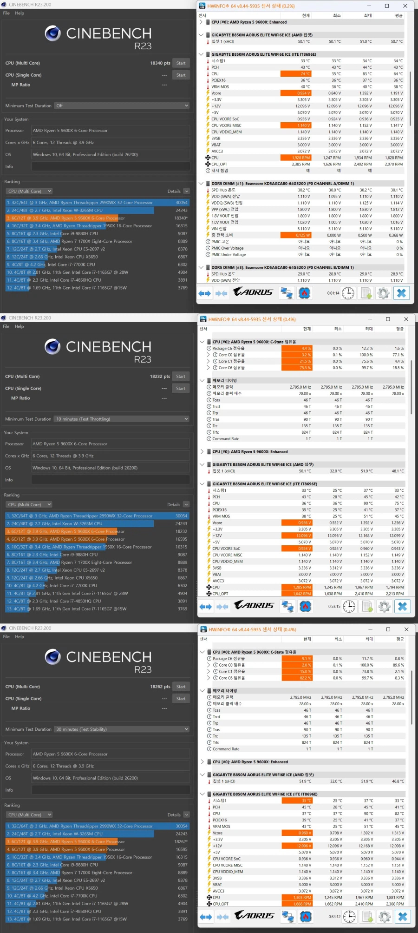The height and width of the screenshot is (933, 418).
Task: Click expand-columns arrows in HWiNFO (0.2%) window
Action: tap(204, 293)
